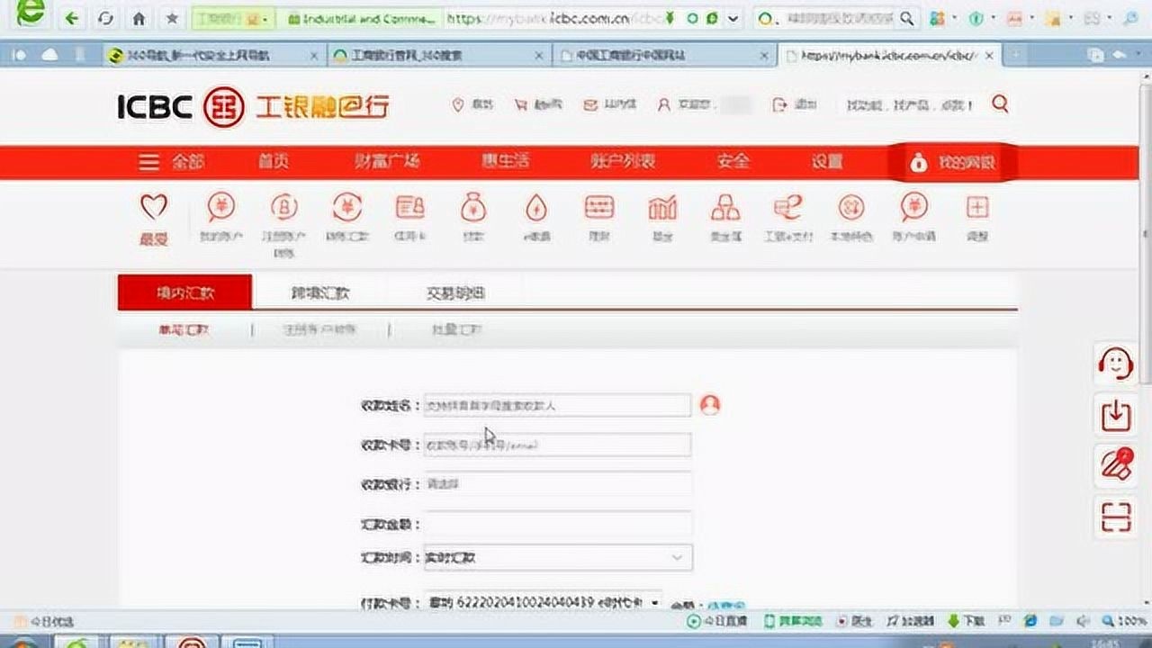The height and width of the screenshot is (648, 1152).
Task: Click the red stamp icon on right sidebar
Action: 1116,465
